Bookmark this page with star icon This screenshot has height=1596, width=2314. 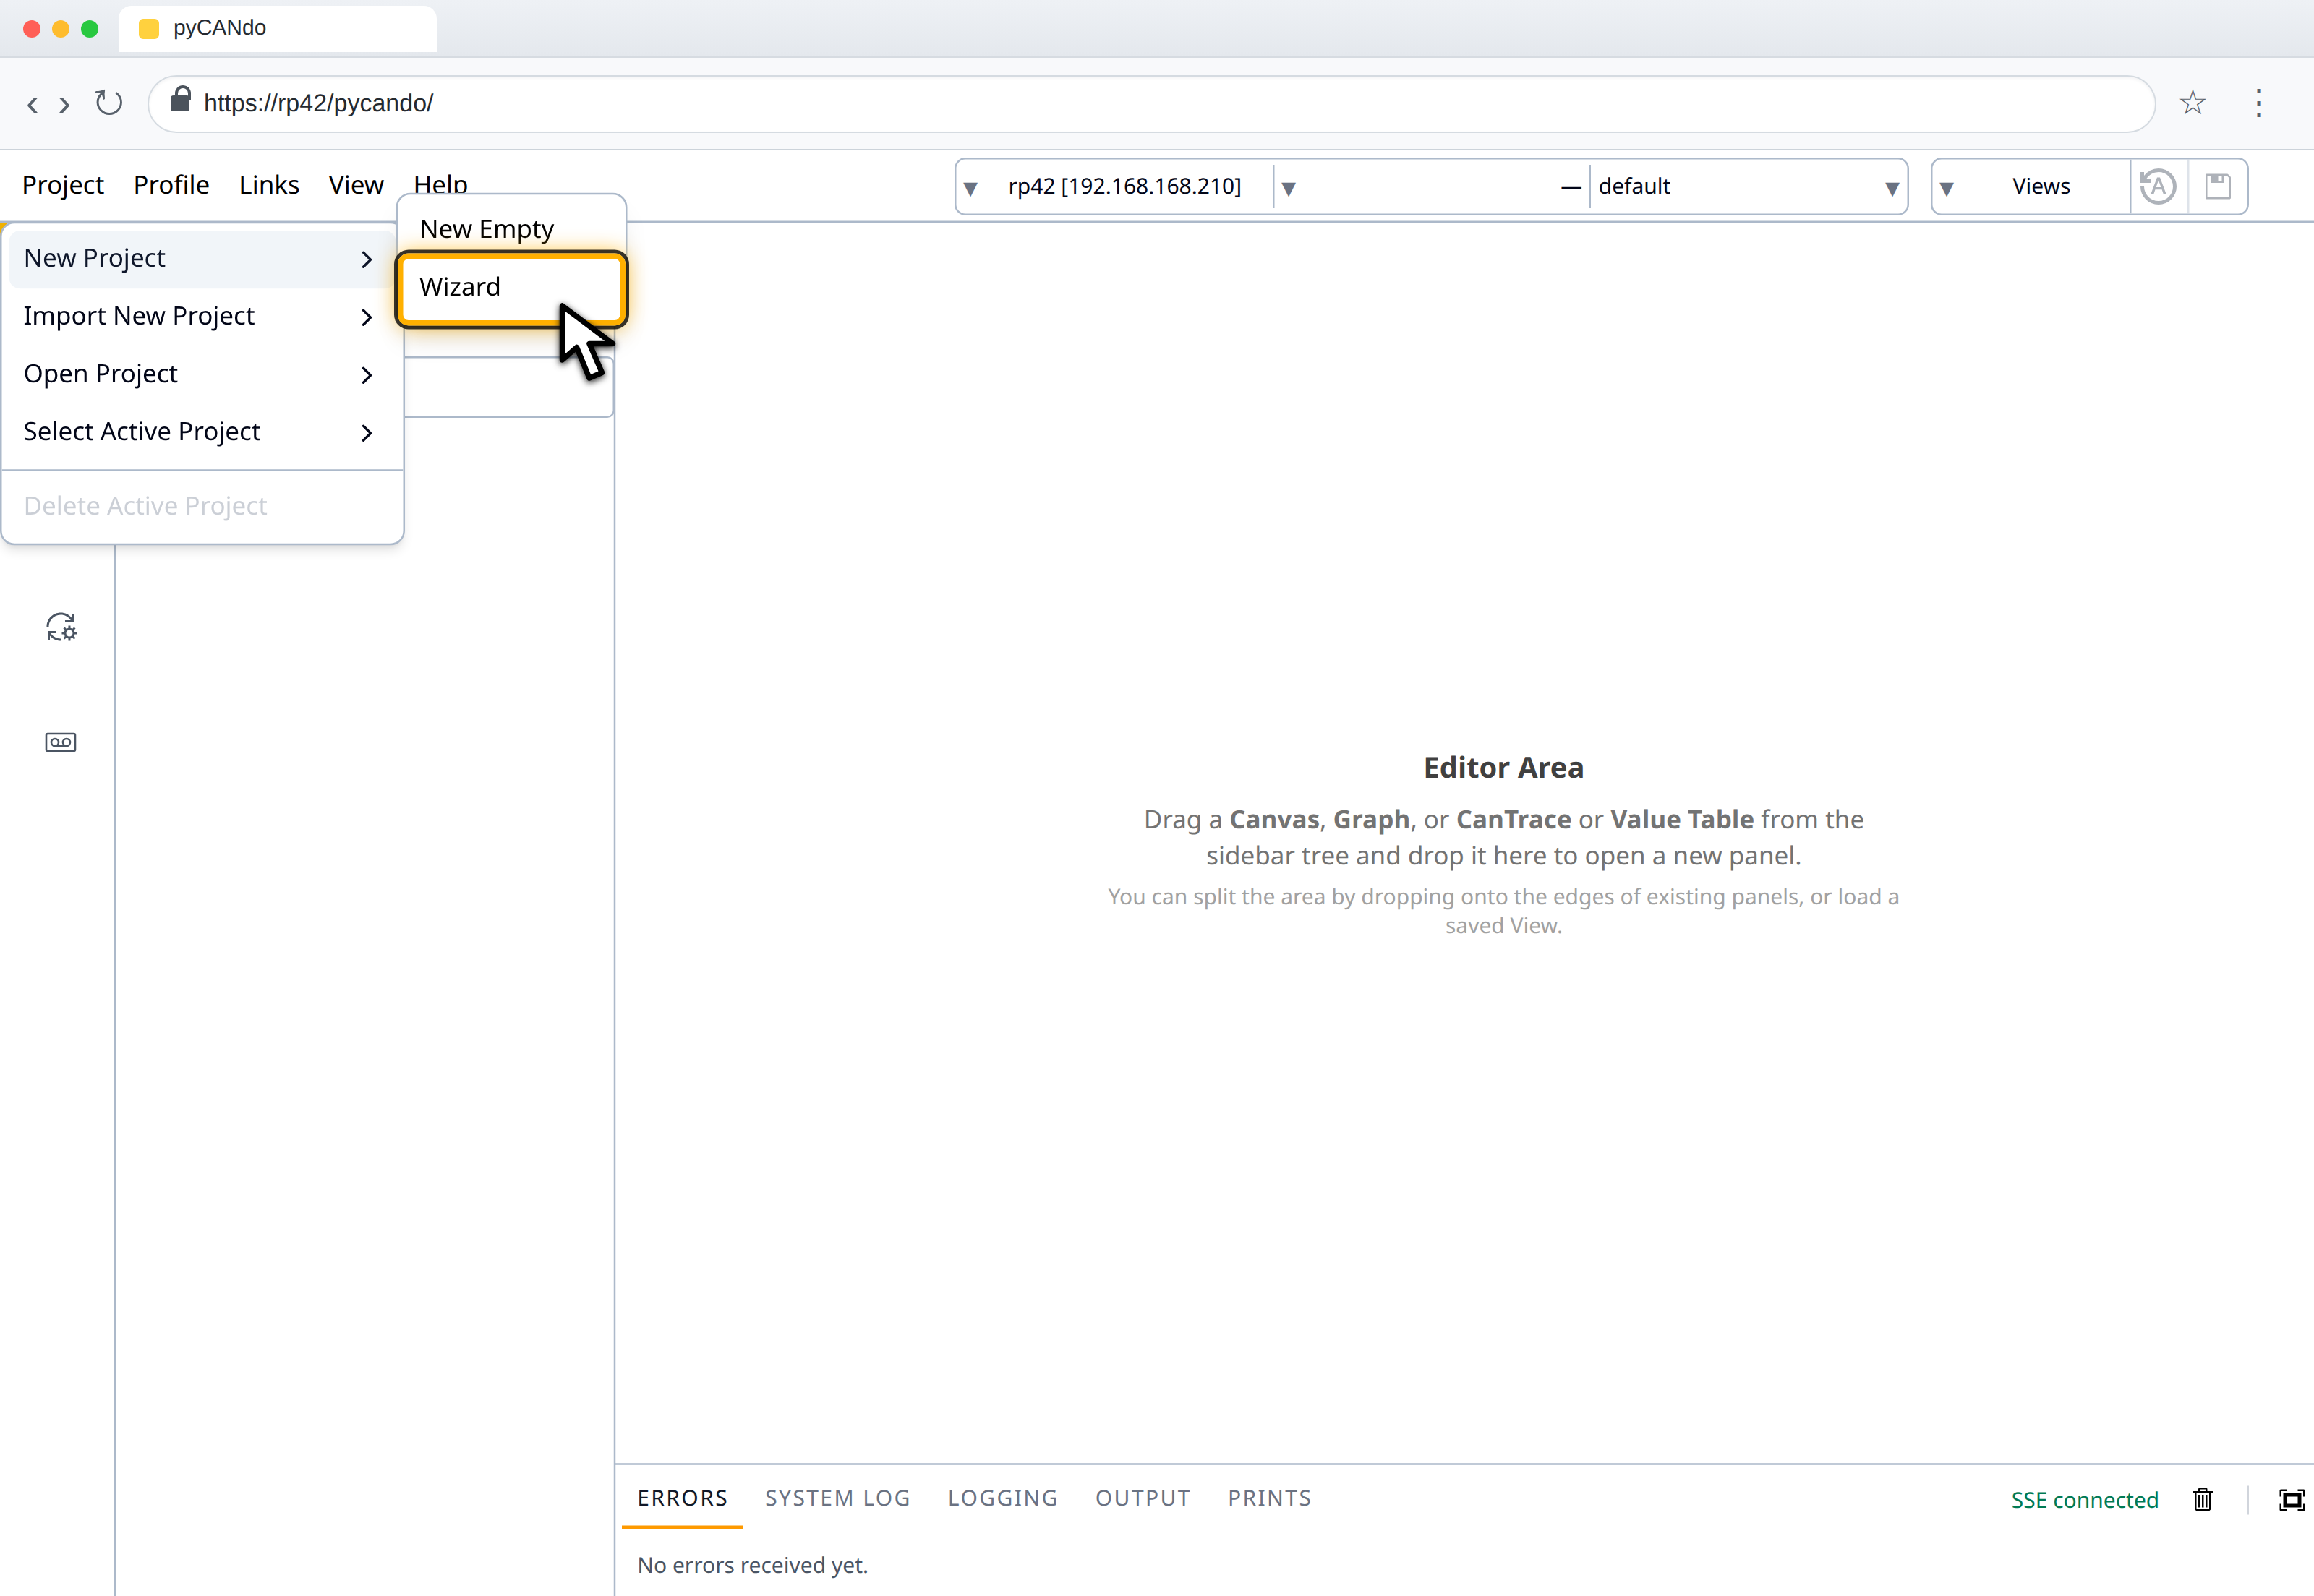pos(2193,103)
